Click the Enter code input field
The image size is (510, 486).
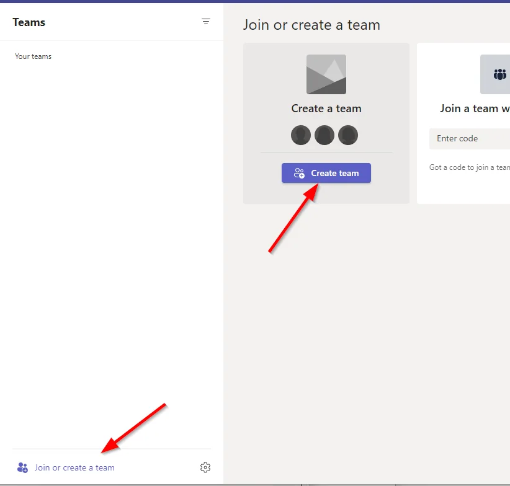coord(469,139)
